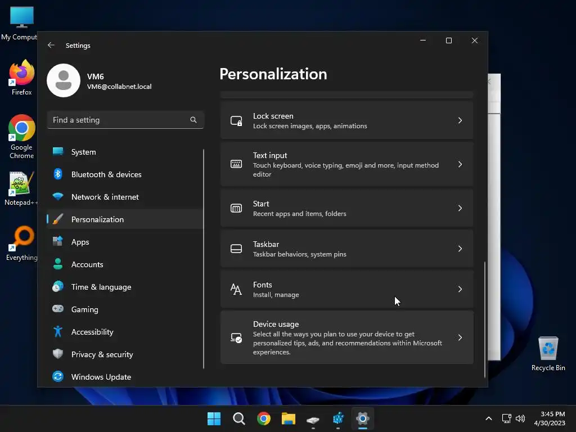Click the Start row icon

click(236, 208)
